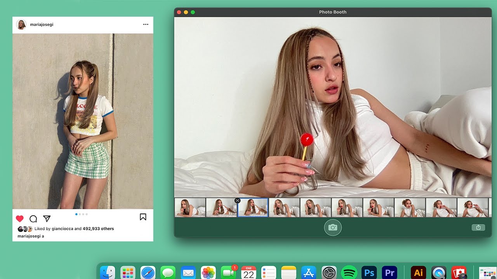Open Notes from the Dock

(289, 272)
